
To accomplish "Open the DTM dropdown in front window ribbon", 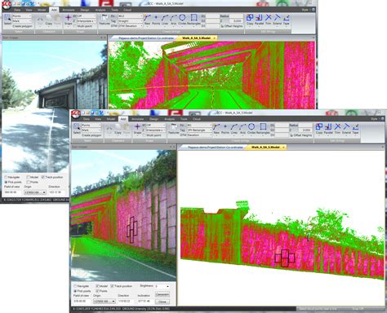I will tap(199, 134).
